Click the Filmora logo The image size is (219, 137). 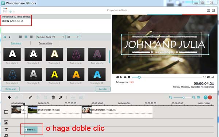pos(9,11)
